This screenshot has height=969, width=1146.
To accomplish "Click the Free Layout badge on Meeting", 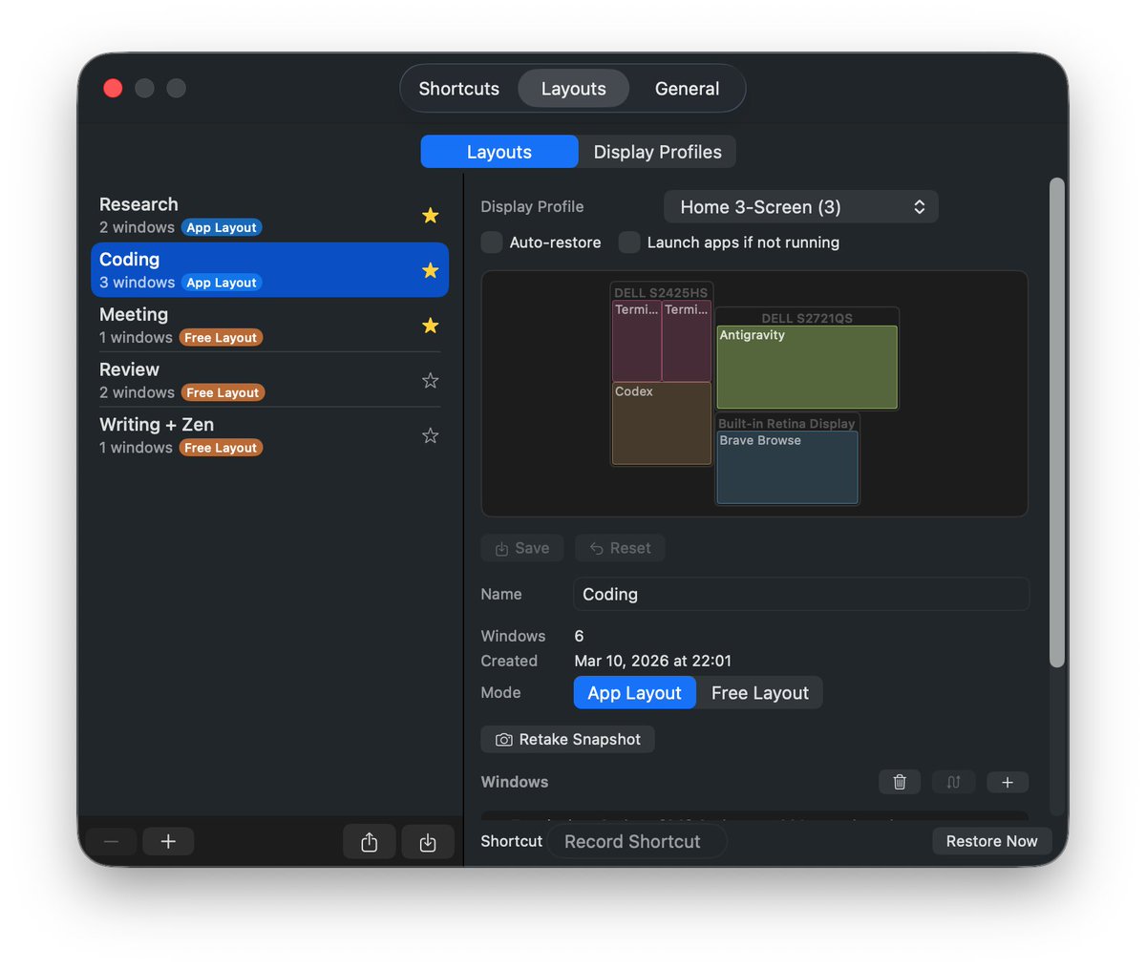I will point(221,337).
